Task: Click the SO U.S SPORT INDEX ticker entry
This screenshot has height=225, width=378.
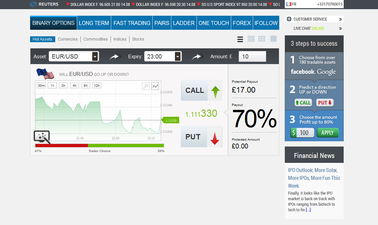Action: 232,4
